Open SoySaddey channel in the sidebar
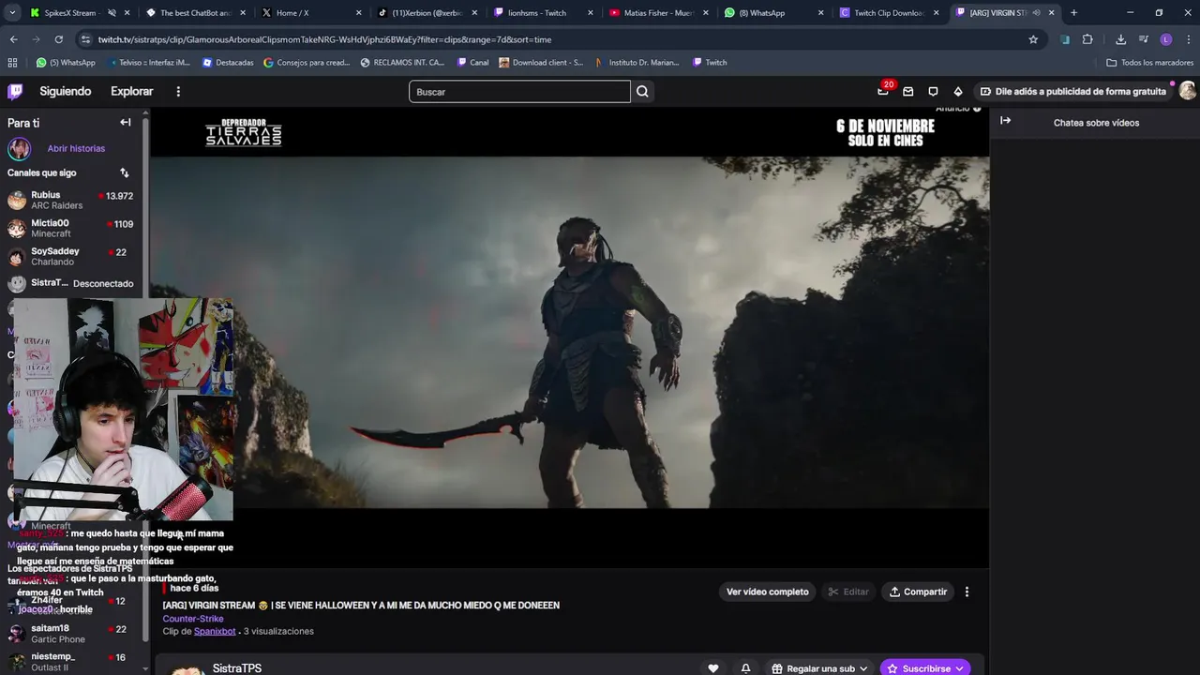Image resolution: width=1200 pixels, height=675 pixels. (x=71, y=256)
